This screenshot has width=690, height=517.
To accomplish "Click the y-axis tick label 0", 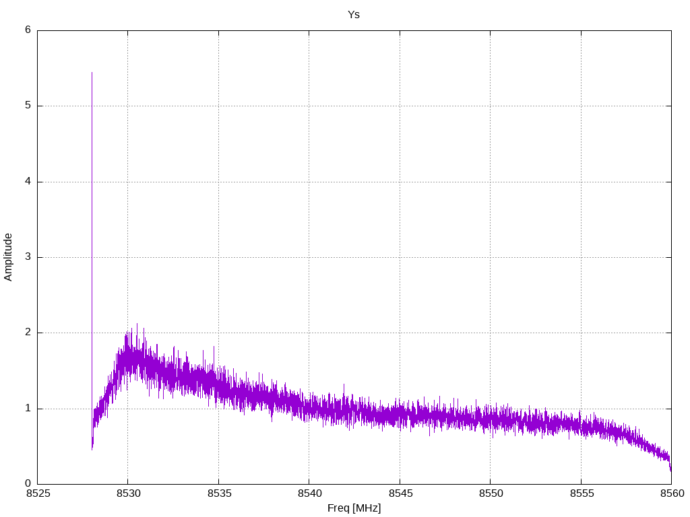I will tap(28, 484).
